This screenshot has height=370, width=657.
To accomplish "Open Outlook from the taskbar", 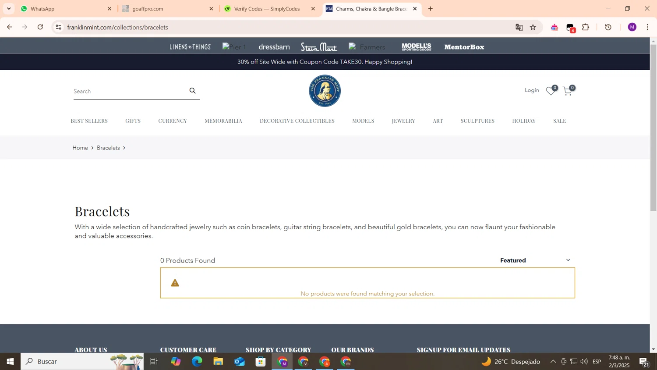I will 240,362.
